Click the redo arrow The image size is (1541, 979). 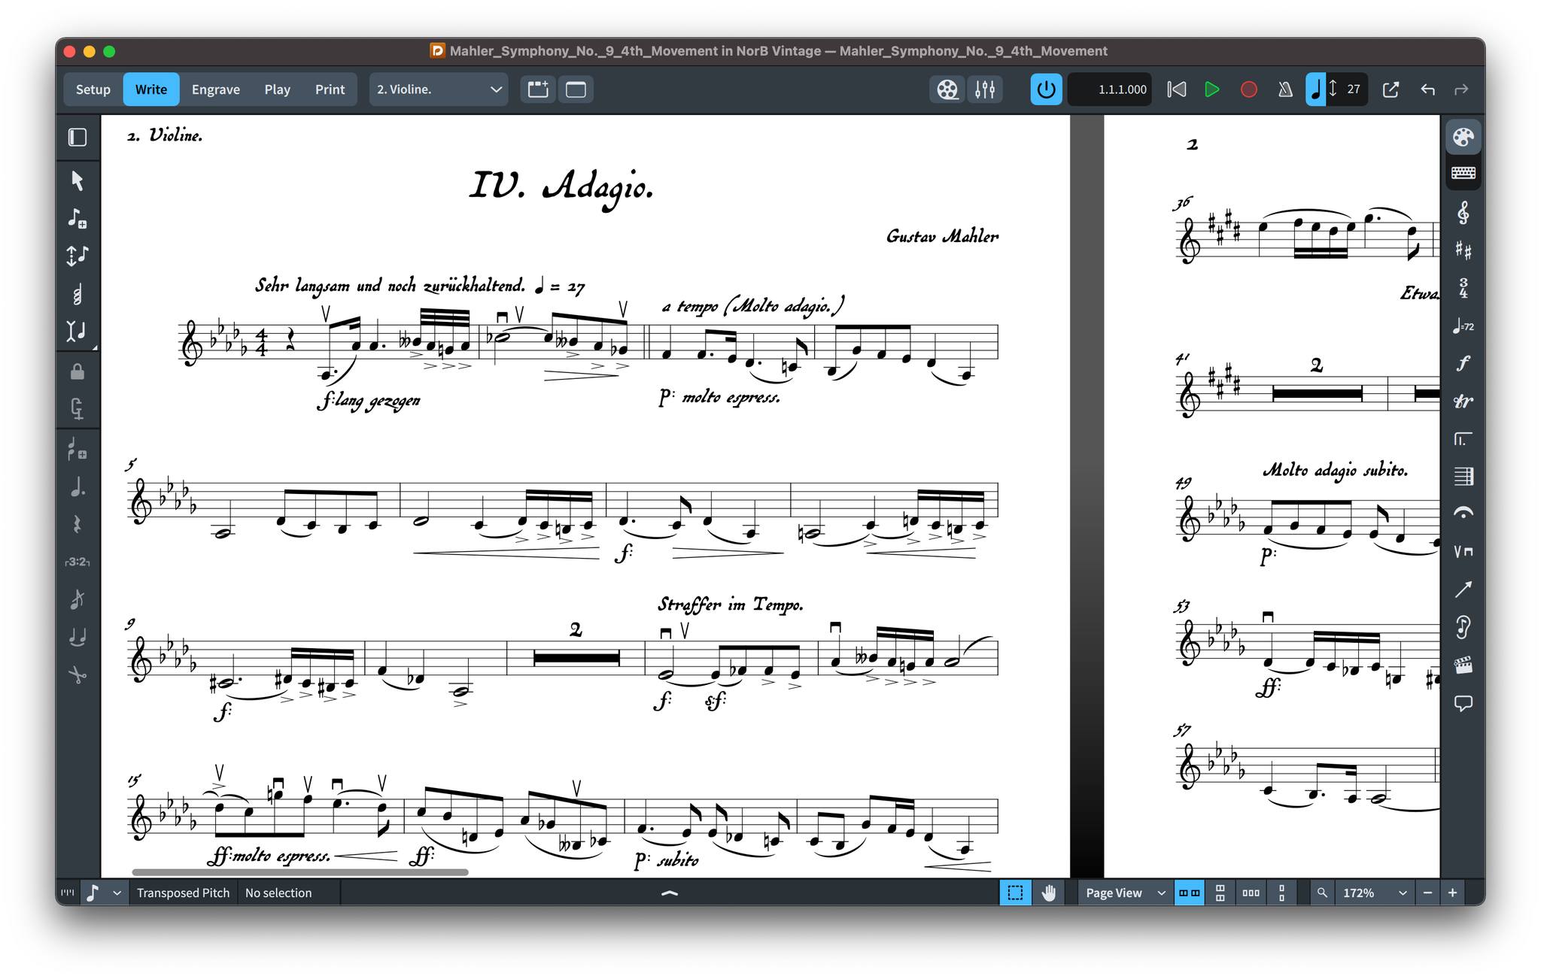[1461, 89]
